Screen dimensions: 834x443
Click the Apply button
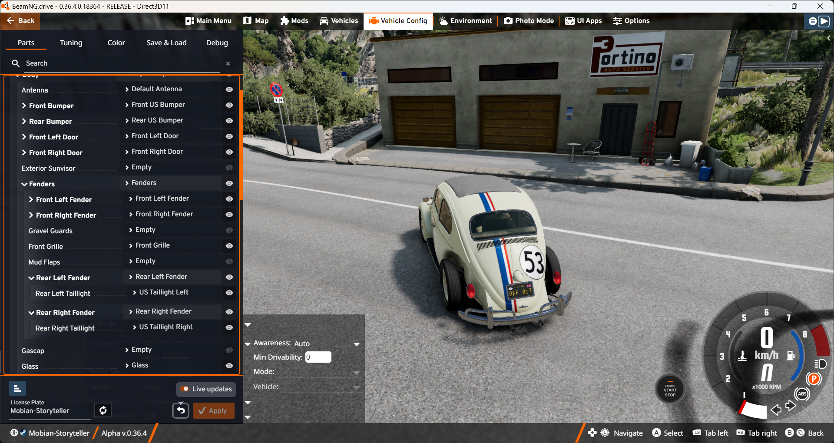(x=214, y=410)
